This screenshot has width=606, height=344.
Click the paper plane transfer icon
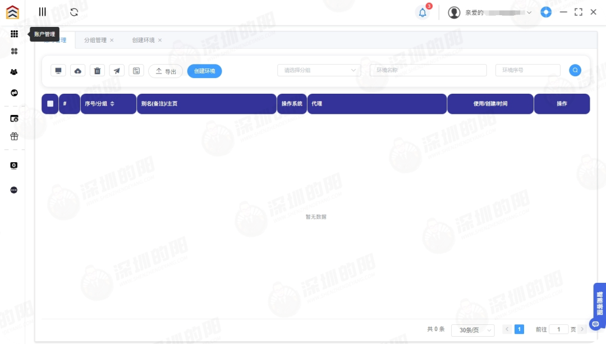[117, 70]
